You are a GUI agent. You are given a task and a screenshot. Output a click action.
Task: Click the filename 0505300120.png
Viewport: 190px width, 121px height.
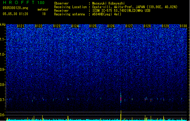point(15,8)
